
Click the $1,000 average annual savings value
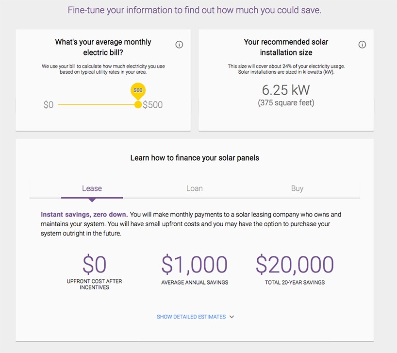point(194,264)
